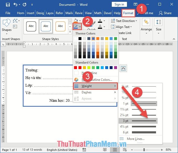Screen dimensions: 178x153
Task: Open the Arrange menu
Action: tap(146, 27)
